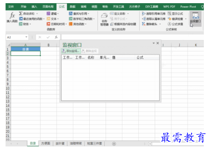Click the formula bar fx insert function icon
The image size is (209, 150).
(x=56, y=37)
